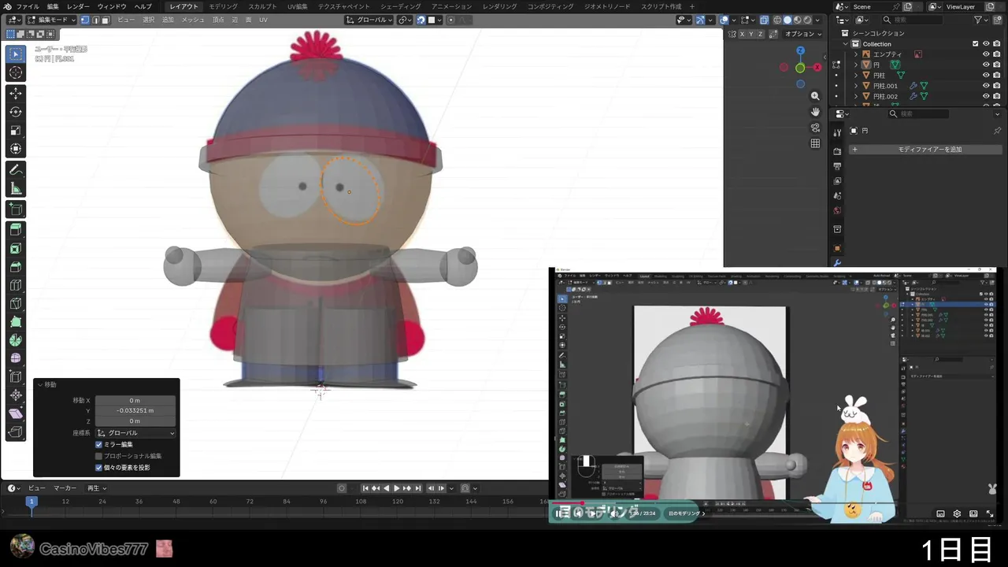Select the Add Cube tool
1008x567 pixels.
(x=16, y=209)
